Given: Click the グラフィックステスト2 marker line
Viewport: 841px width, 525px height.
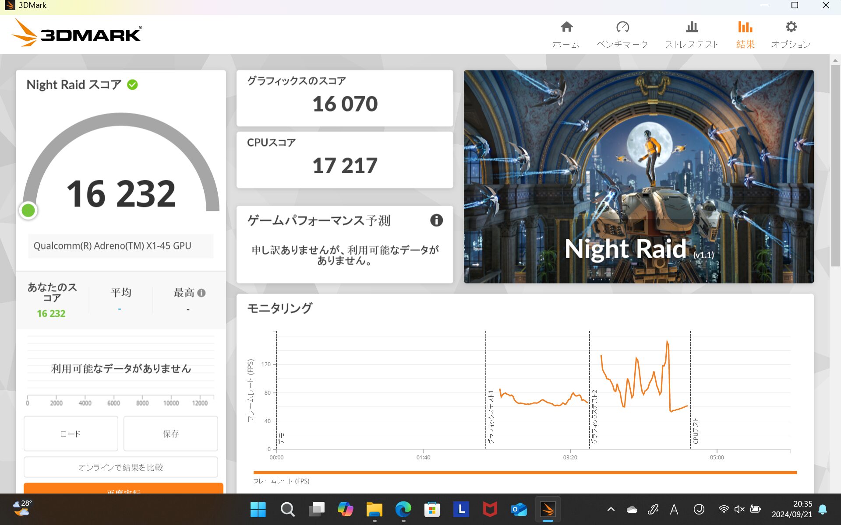Looking at the screenshot, I should (590, 389).
